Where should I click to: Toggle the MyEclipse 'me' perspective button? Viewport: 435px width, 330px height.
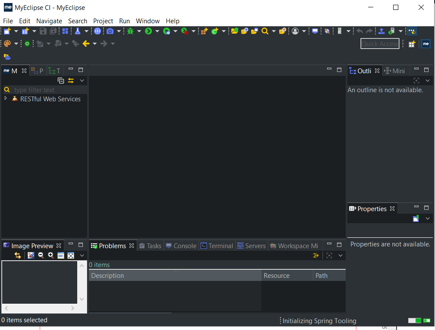pyautogui.click(x=426, y=44)
